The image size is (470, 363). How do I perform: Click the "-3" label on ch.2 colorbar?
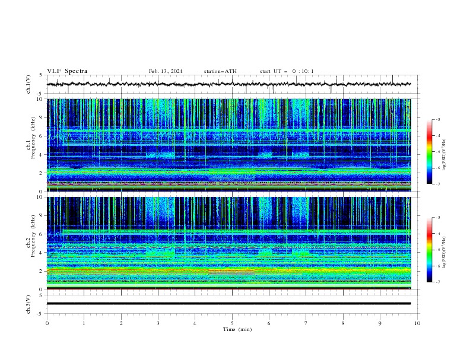(x=438, y=218)
